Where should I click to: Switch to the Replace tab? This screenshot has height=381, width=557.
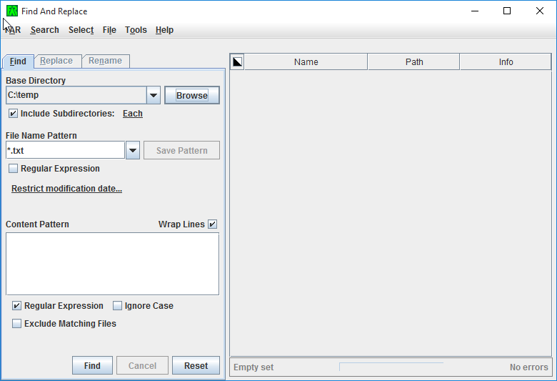point(56,61)
